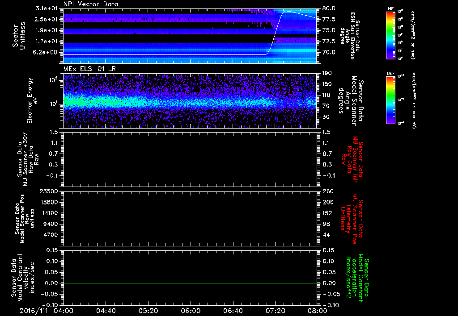
Task: Click the "06:40" time axis label
Action: (233, 311)
